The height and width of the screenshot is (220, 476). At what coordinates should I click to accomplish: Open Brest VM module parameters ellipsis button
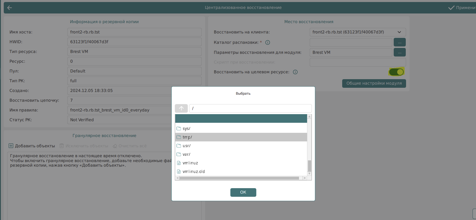pos(400,52)
